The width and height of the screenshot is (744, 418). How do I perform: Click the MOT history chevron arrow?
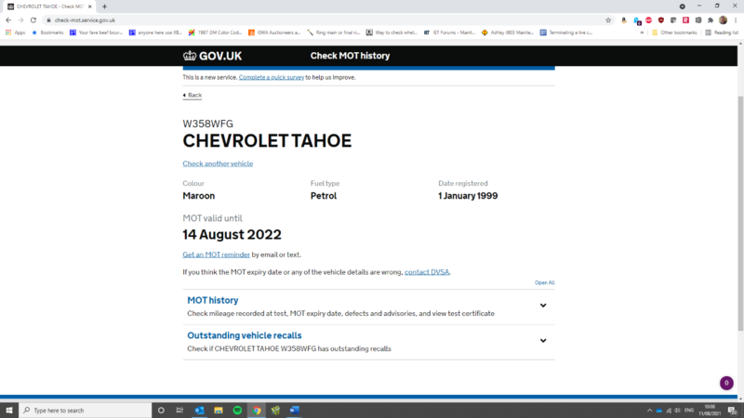(543, 306)
